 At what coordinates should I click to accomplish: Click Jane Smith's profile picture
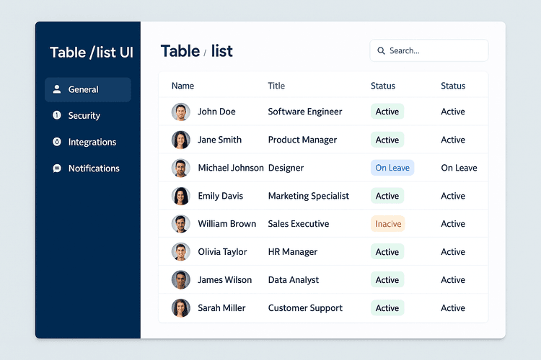[x=180, y=140]
